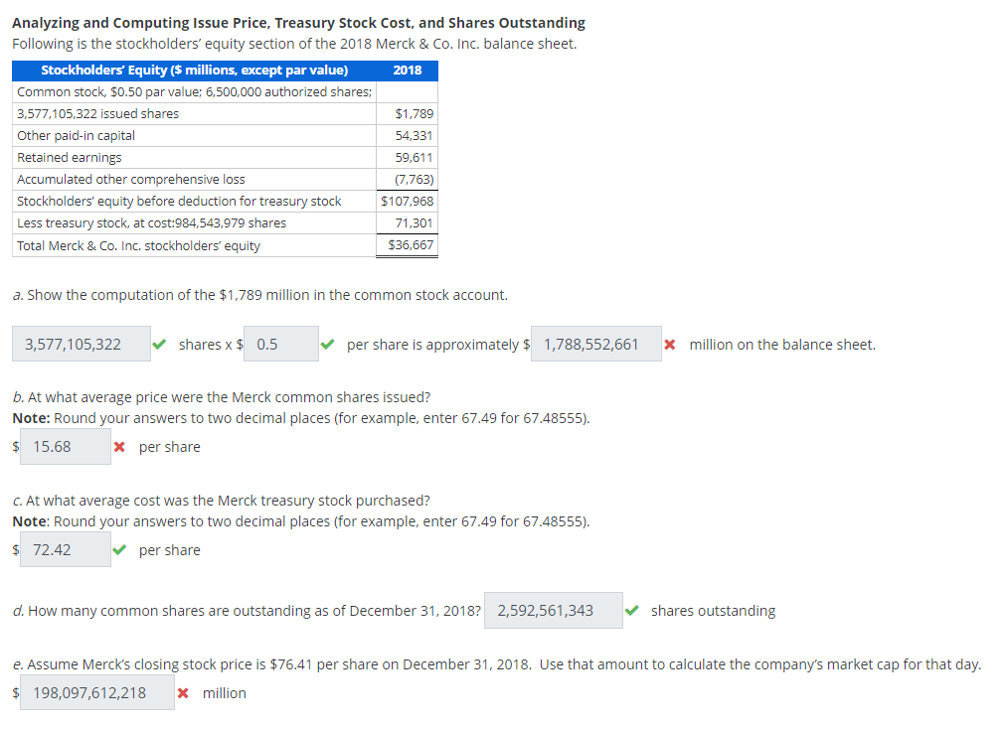Click the 1,788,552,661 input field
Screen dimensions: 1004x731
pos(595,343)
